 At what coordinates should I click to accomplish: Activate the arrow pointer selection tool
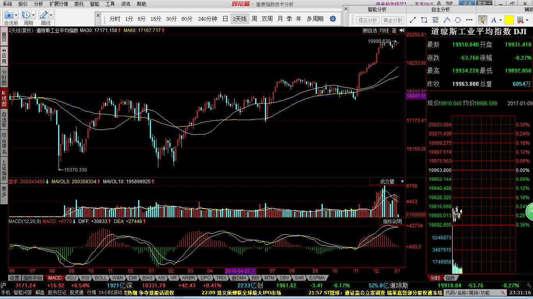point(483,20)
